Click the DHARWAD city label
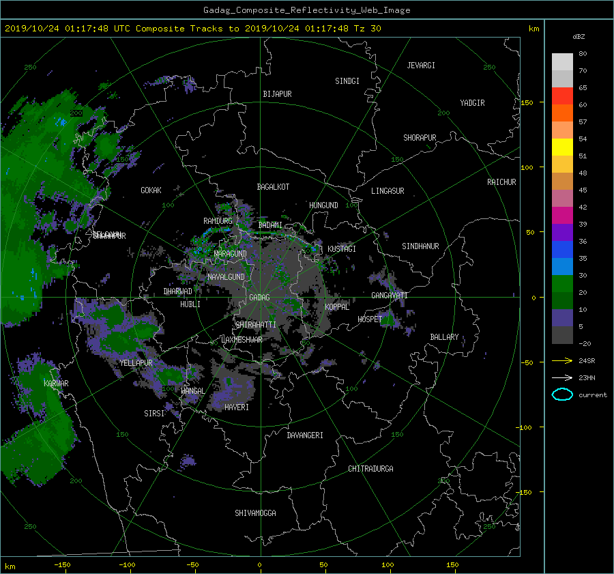The width and height of the screenshot is (614, 574). tap(178, 291)
